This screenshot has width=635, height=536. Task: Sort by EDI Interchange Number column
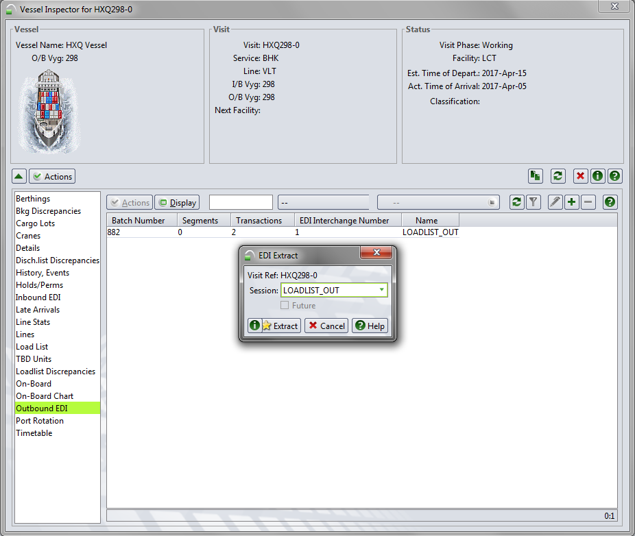348,221
